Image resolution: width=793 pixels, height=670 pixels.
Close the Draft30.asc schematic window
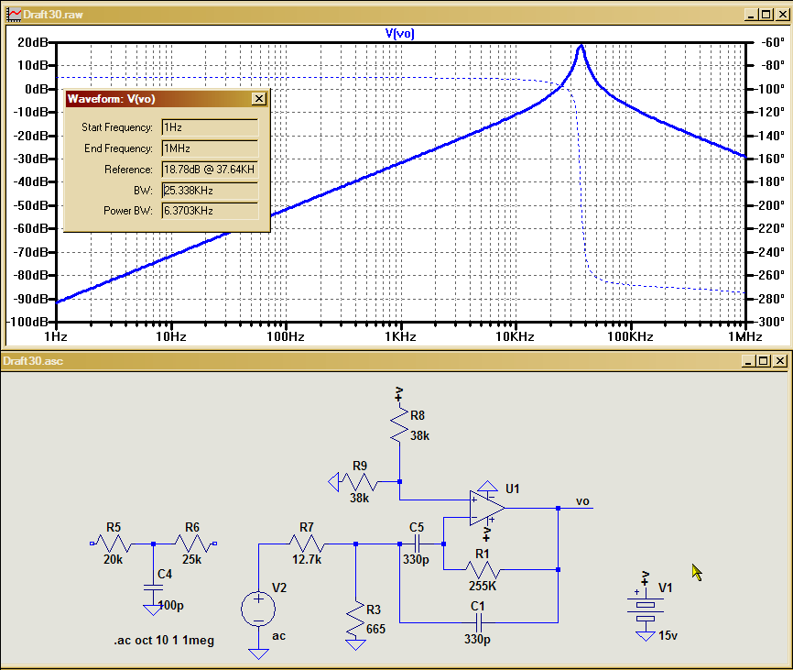coord(780,361)
